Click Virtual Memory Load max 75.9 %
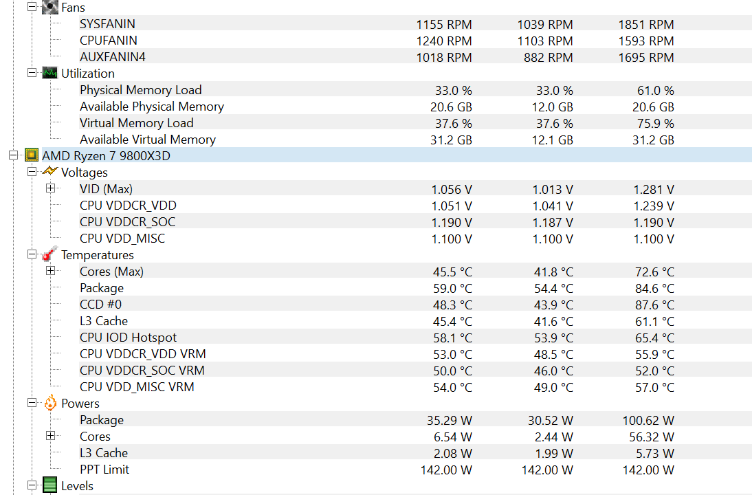 pyautogui.click(x=656, y=123)
